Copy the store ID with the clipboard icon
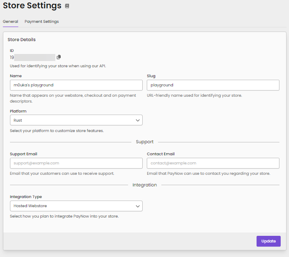289x257 pixels. pos(59,57)
